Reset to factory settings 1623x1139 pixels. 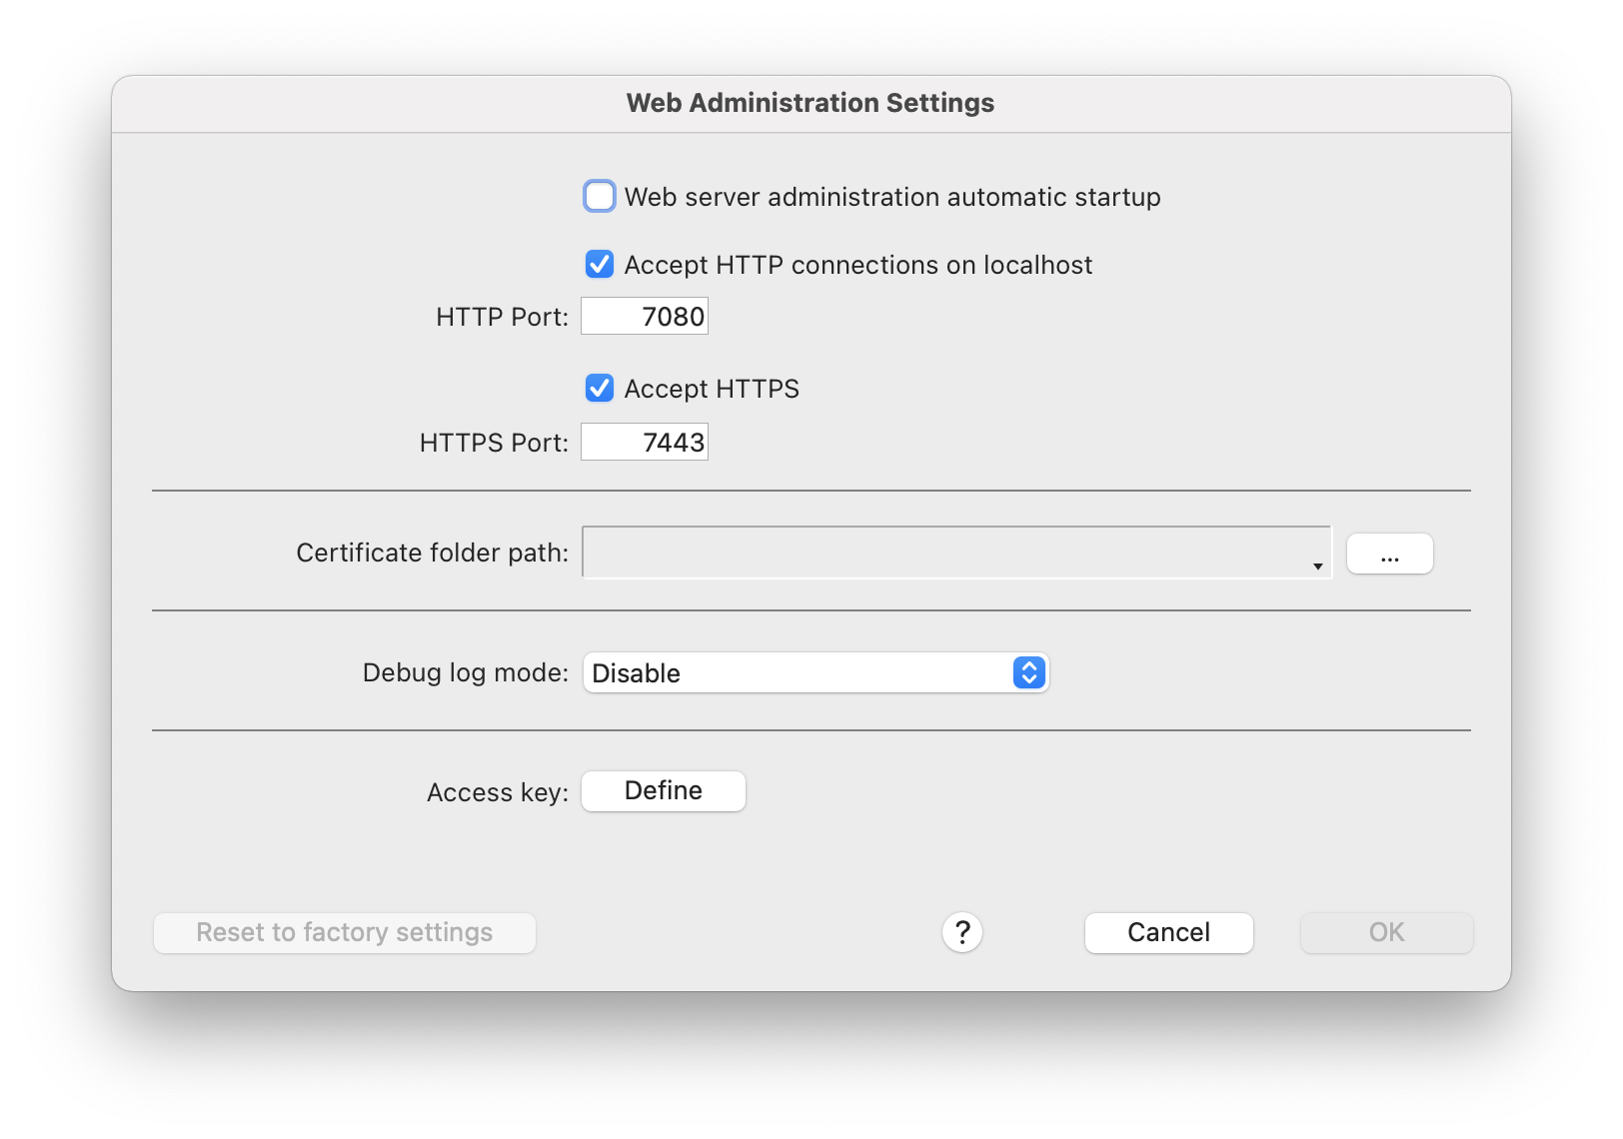345,932
